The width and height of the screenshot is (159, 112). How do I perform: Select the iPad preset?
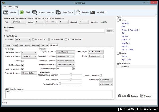point(123,33)
